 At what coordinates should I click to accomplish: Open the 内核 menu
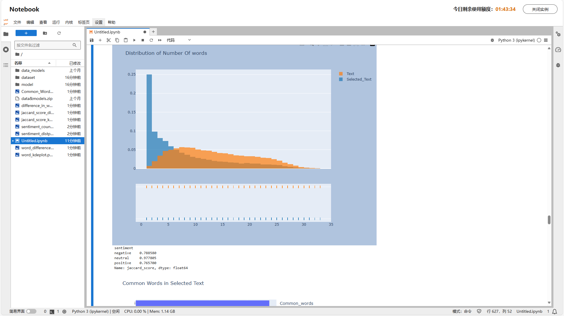pos(69,22)
